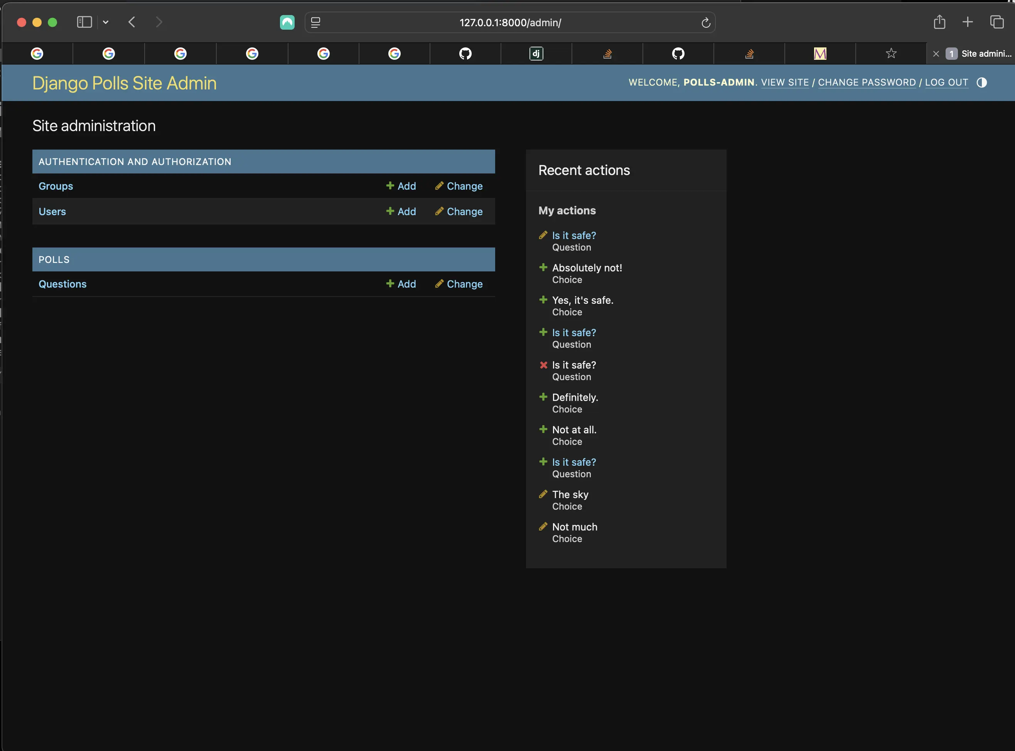Viewport: 1015px width, 751px height.
Task: Click the LOG OUT link
Action: coord(946,82)
